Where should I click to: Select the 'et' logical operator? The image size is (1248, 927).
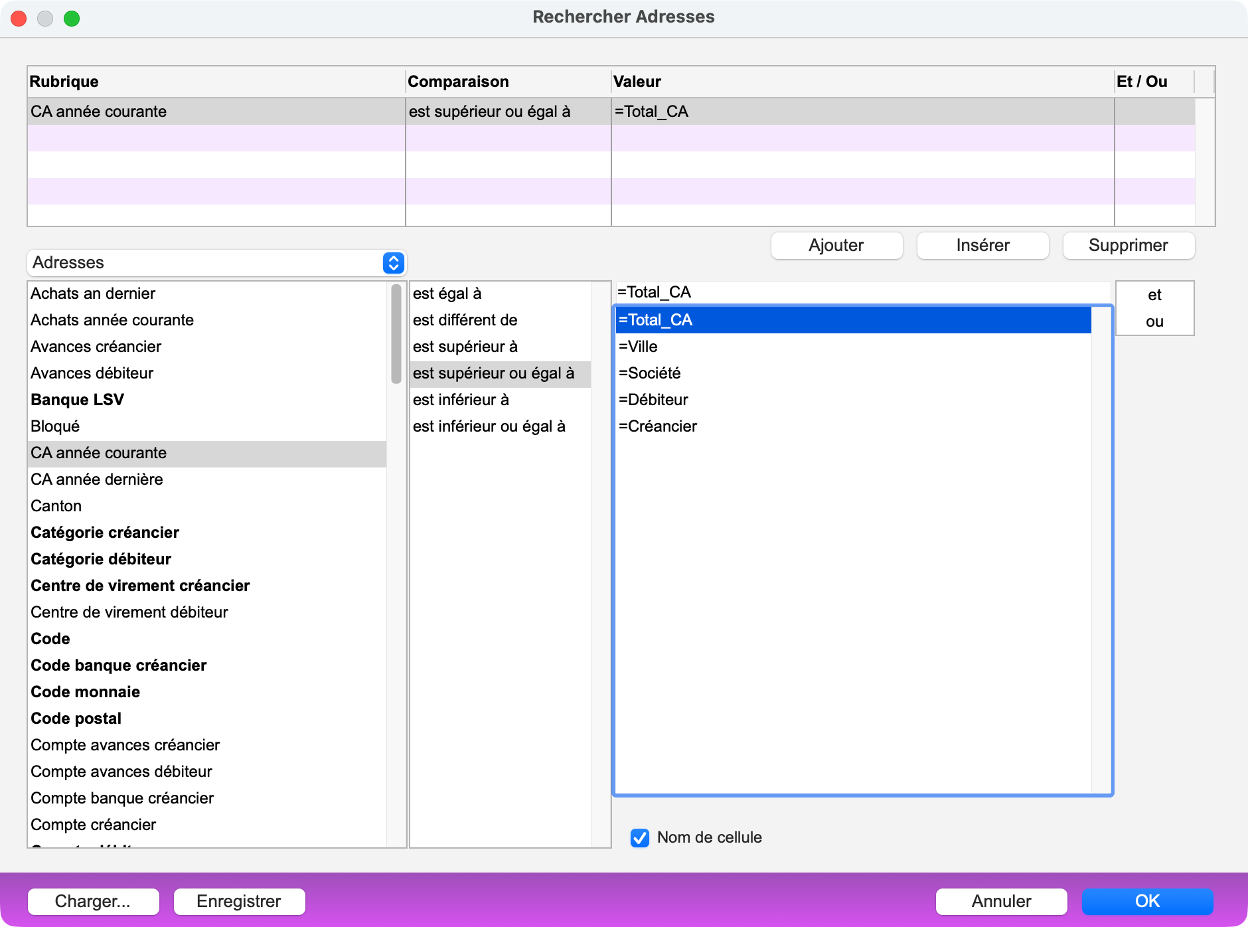[x=1154, y=295]
